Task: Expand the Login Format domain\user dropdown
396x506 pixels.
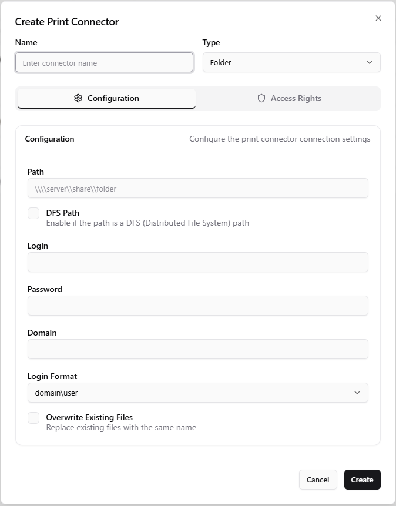Action: click(x=198, y=393)
